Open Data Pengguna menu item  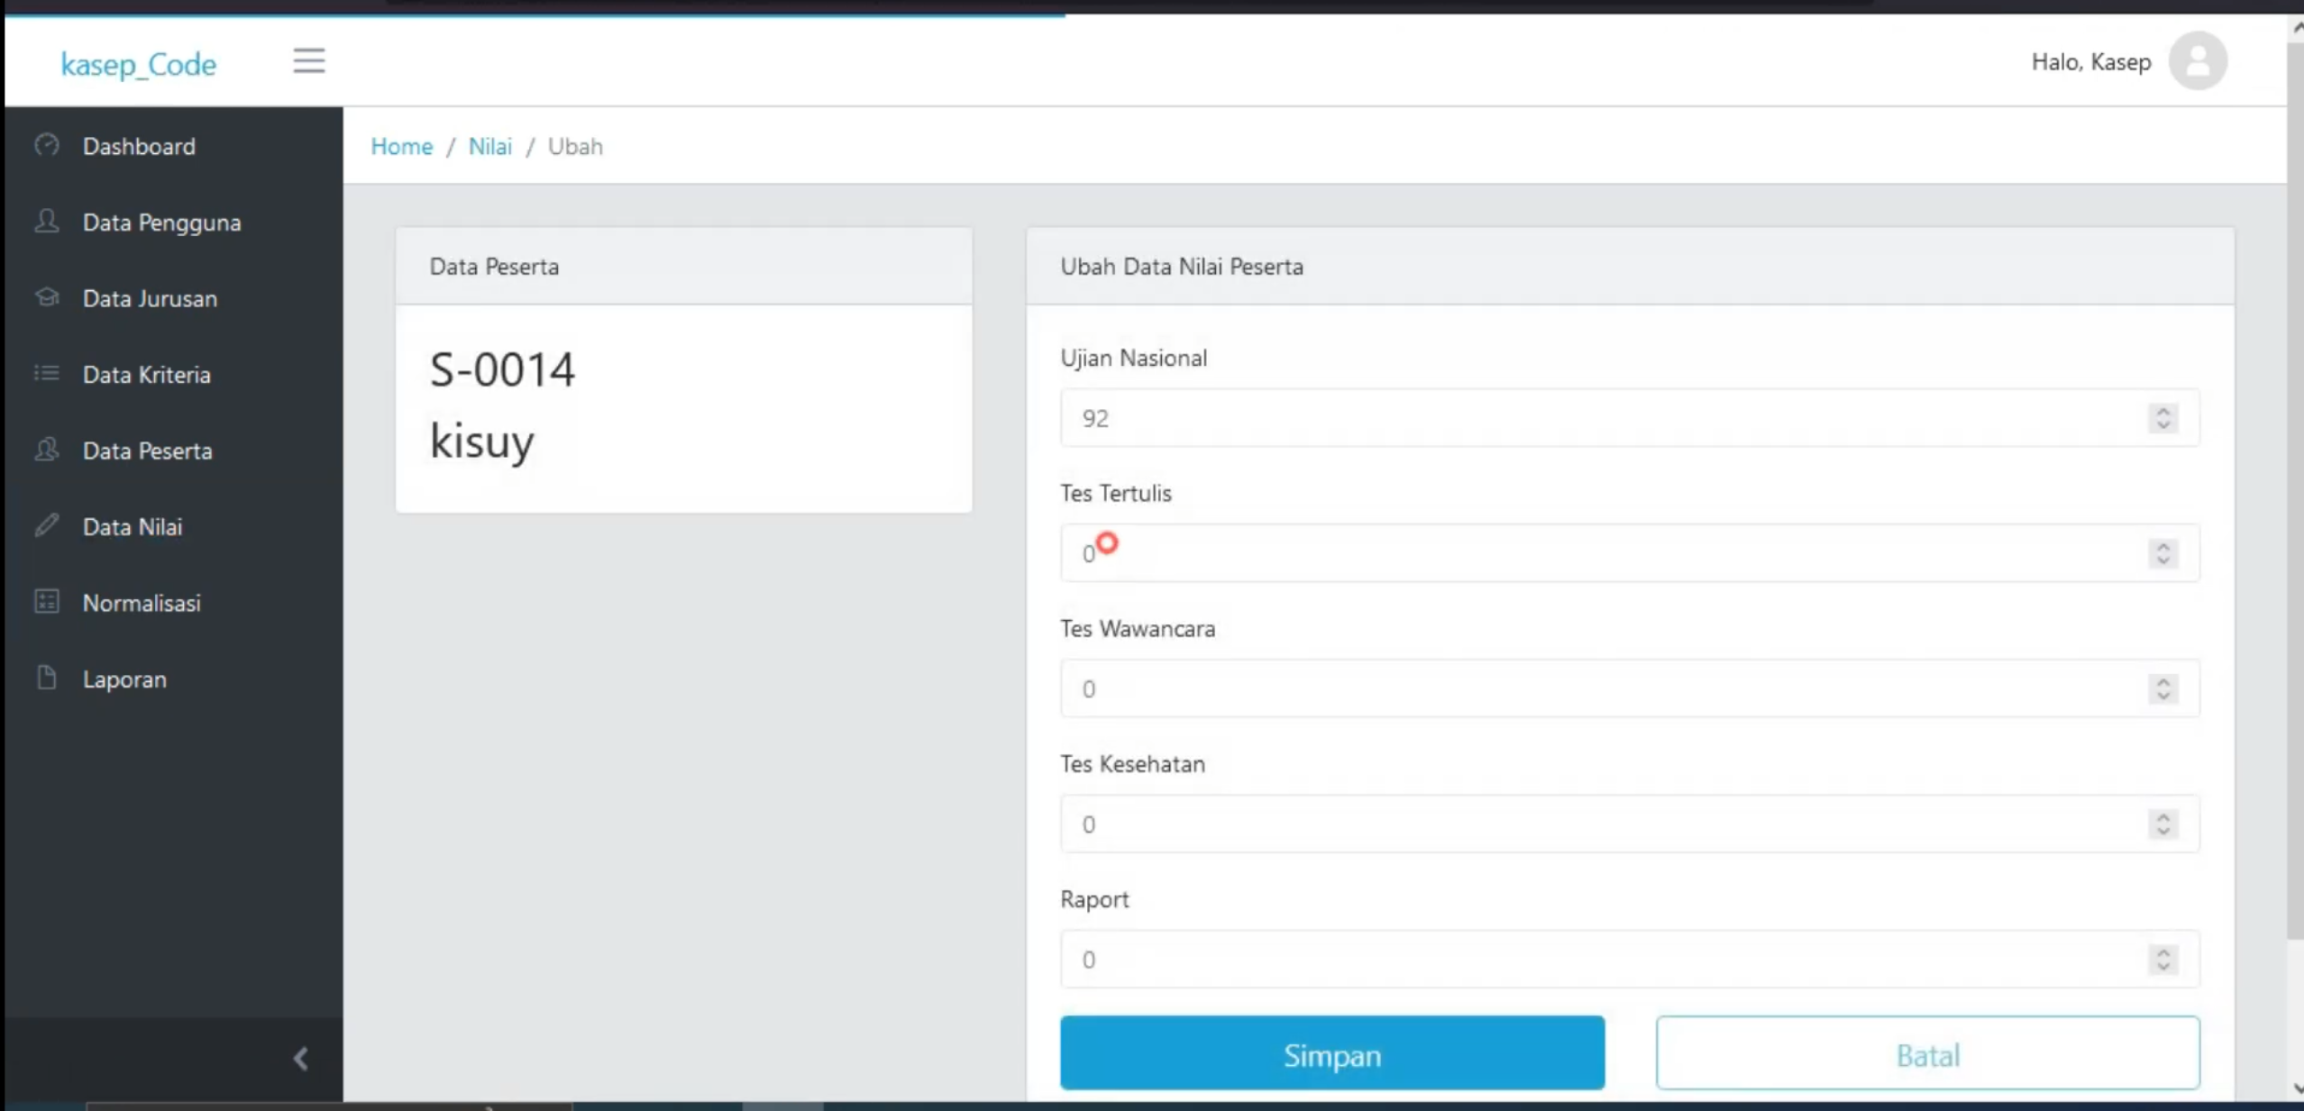click(x=173, y=223)
